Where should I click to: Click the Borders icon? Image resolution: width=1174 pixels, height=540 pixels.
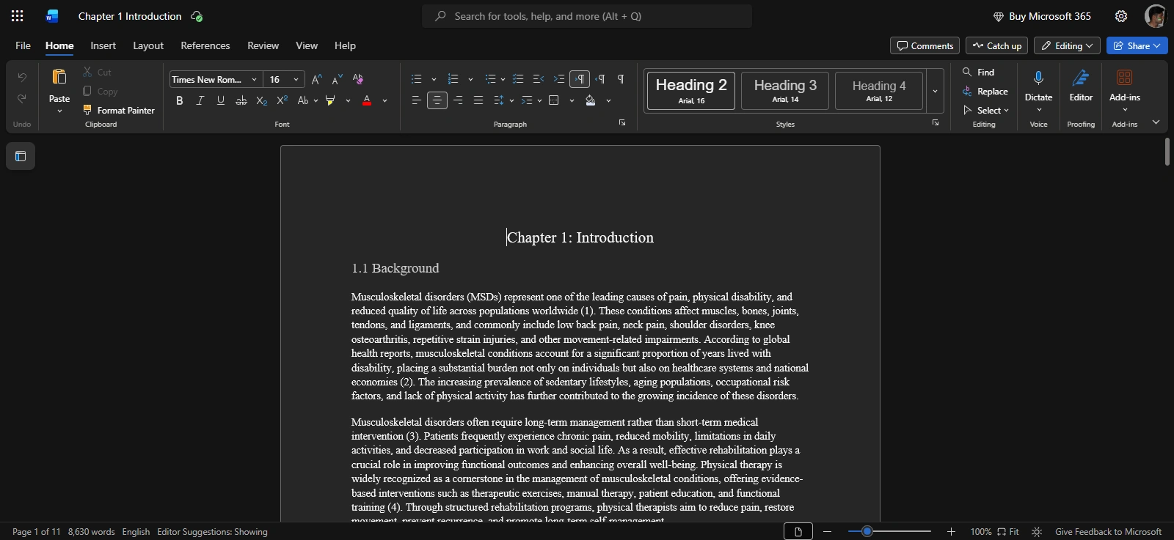(x=554, y=100)
